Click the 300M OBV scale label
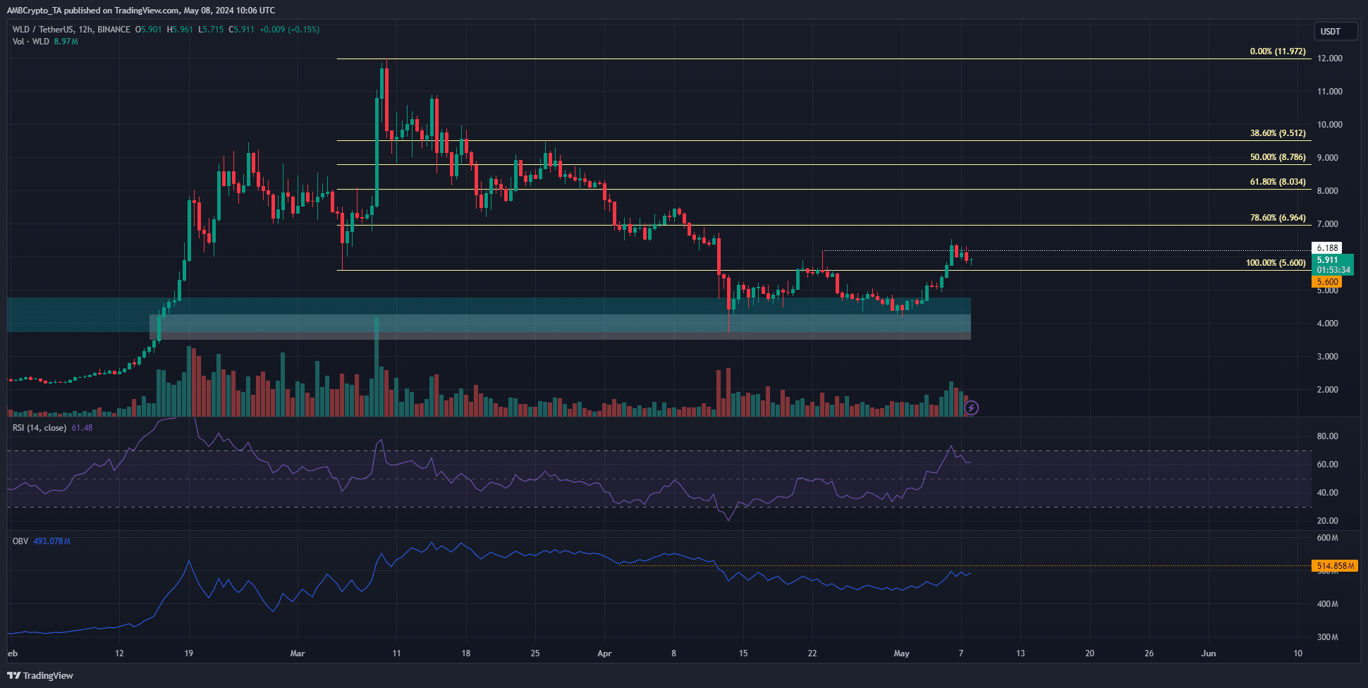Screen dimensions: 1368x688 tap(1328, 637)
